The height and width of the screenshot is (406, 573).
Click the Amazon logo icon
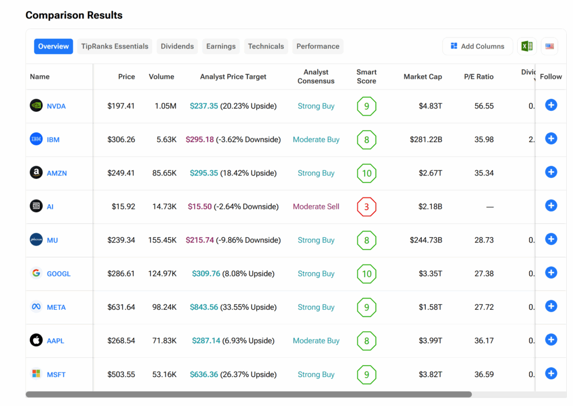(36, 173)
